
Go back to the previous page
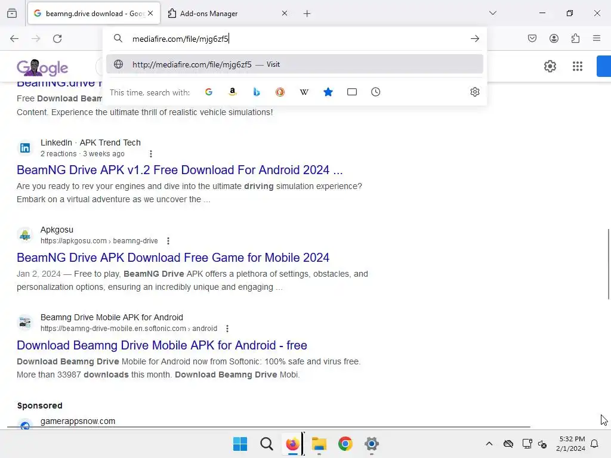14,39
